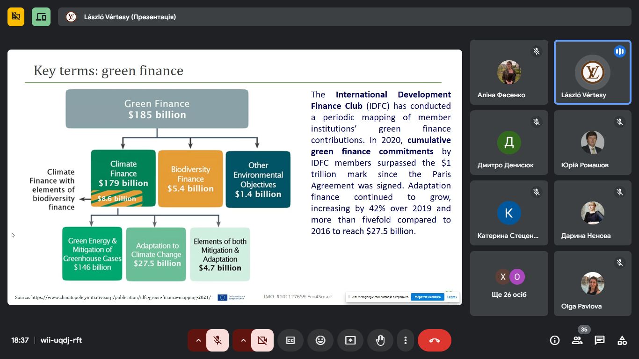Open the Activities shapes icon
Viewport: 639px width, 359px height.
coord(622,340)
